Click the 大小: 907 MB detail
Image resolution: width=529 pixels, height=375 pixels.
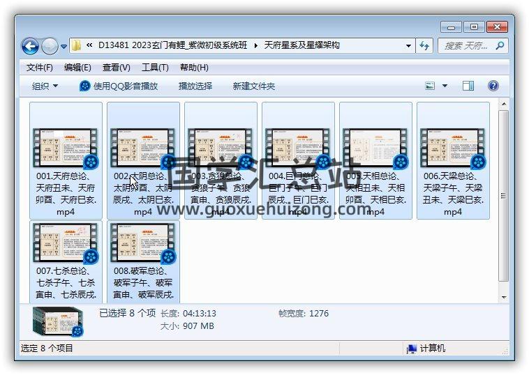(x=187, y=326)
